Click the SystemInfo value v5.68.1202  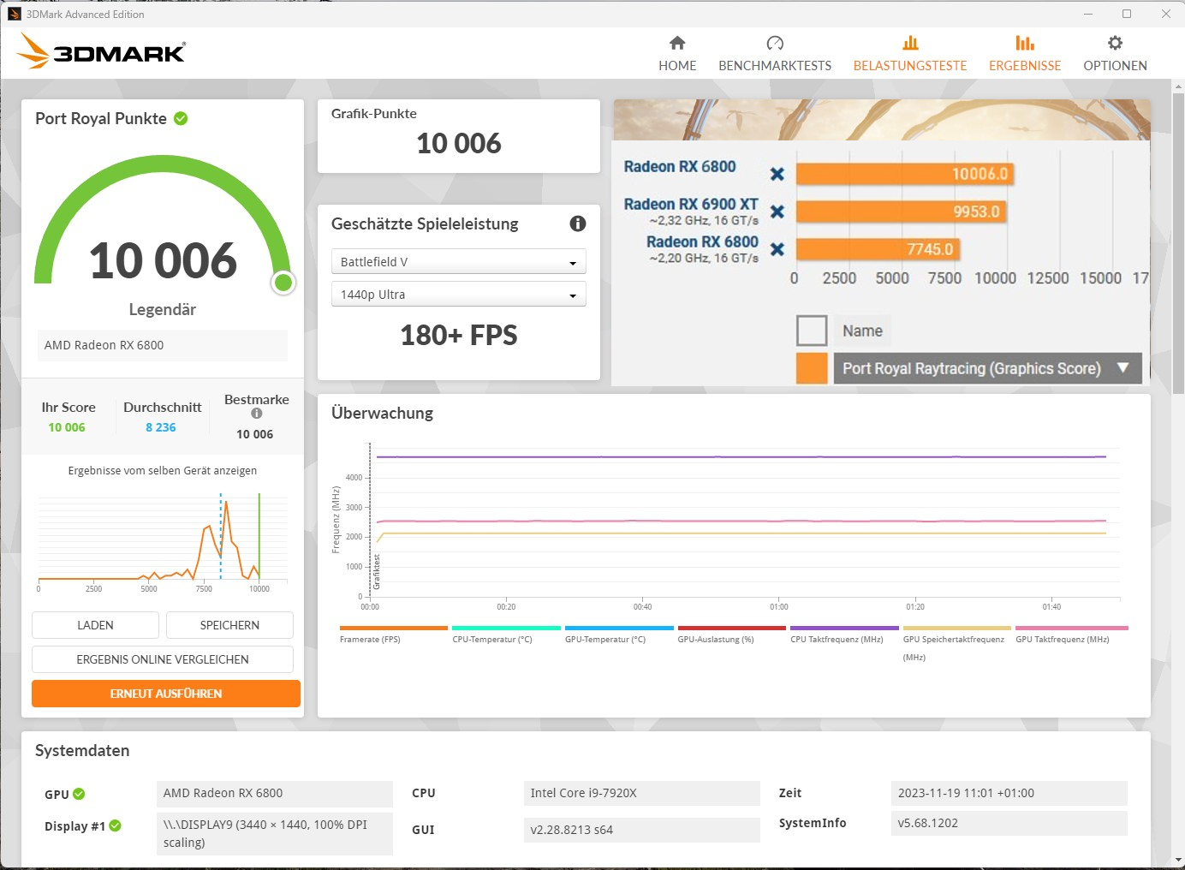[1009, 823]
